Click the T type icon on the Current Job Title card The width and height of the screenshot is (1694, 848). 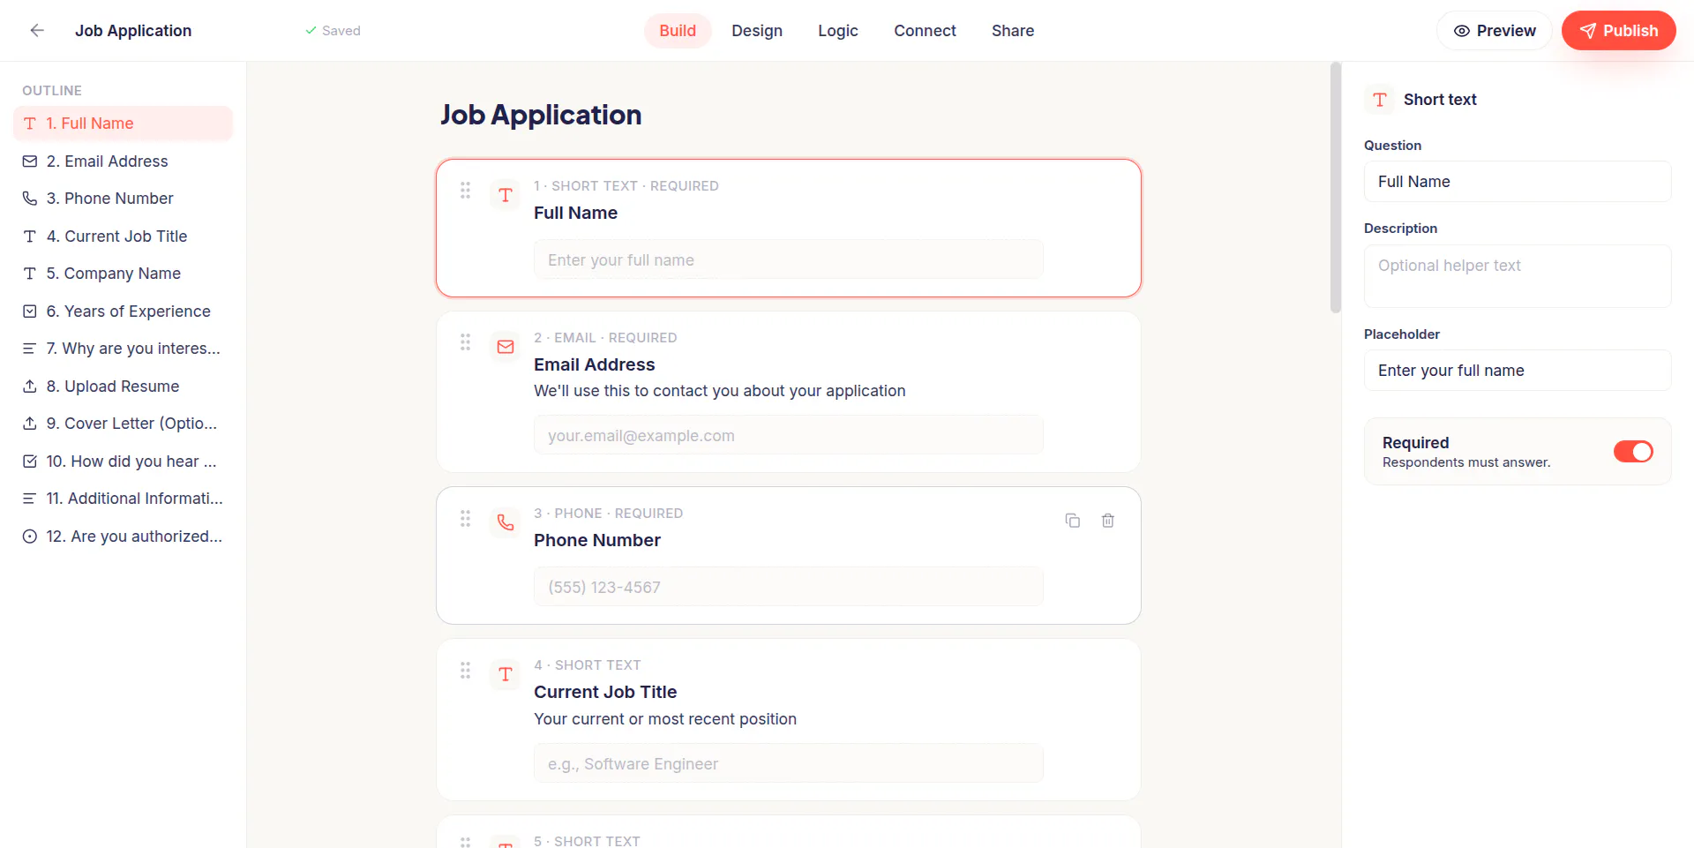pos(506,674)
